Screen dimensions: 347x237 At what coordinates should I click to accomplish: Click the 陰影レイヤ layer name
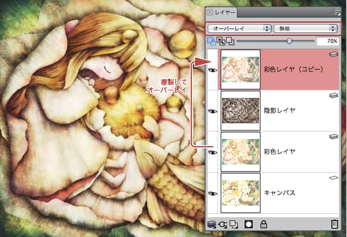coord(280,110)
